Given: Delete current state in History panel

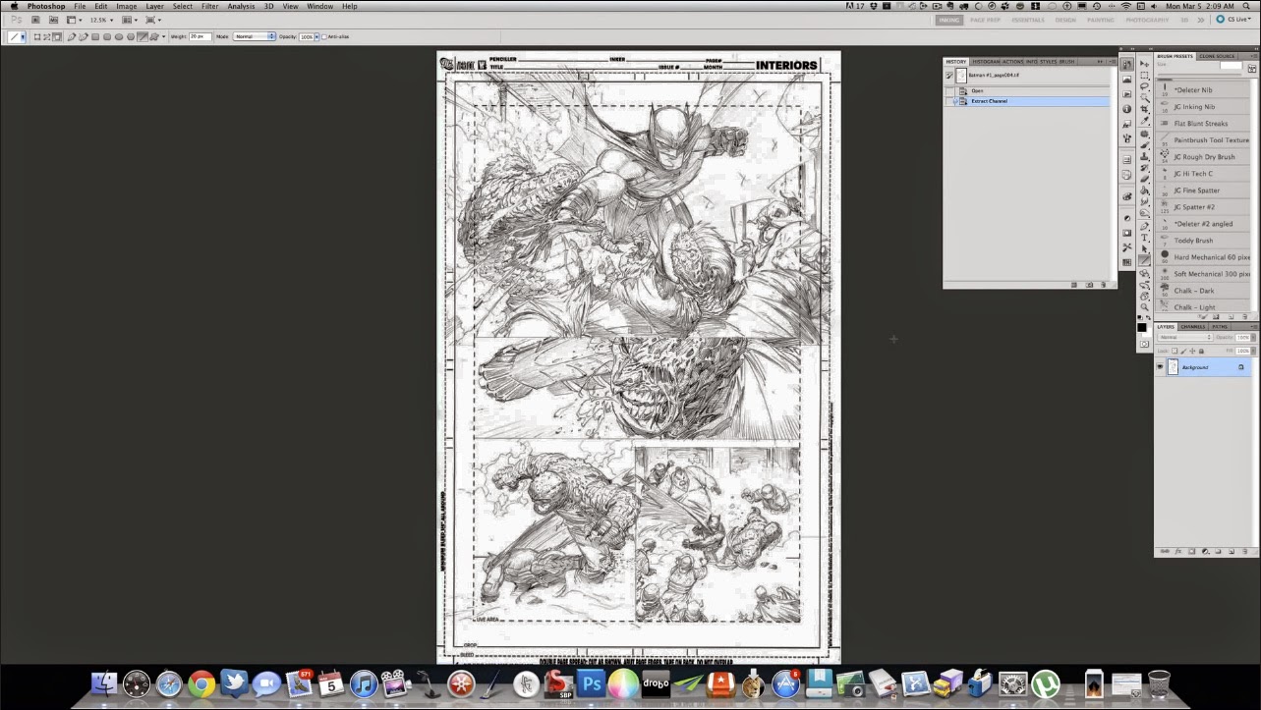Looking at the screenshot, I should [x=1103, y=285].
